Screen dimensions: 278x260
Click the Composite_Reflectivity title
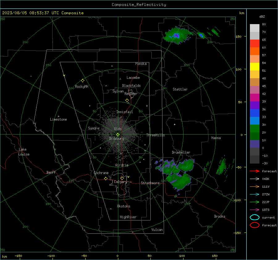coord(139,5)
